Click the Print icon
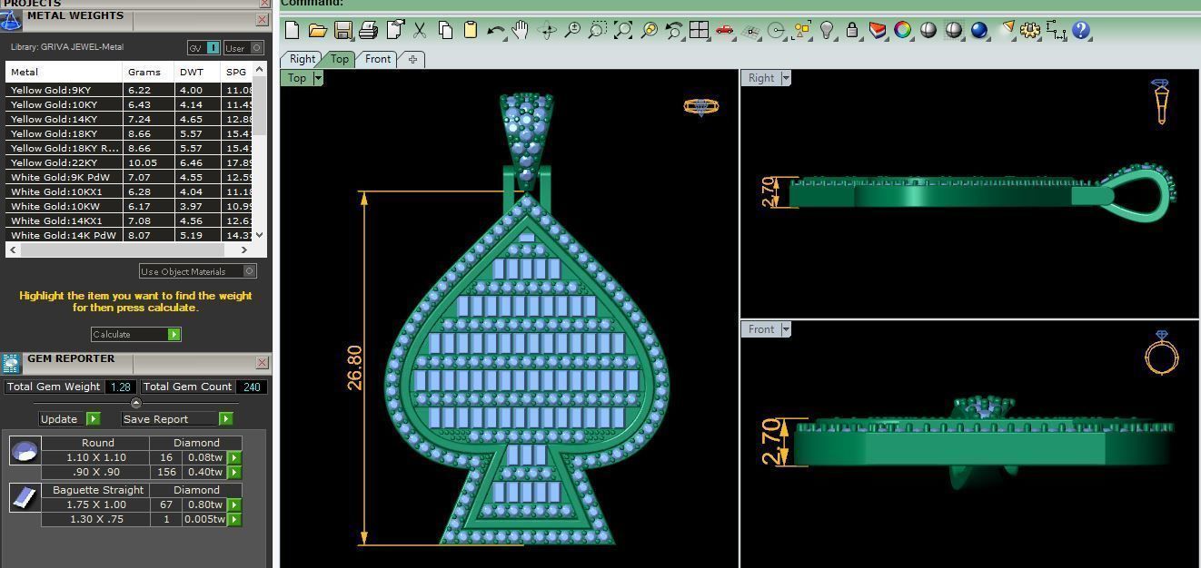 (x=368, y=30)
